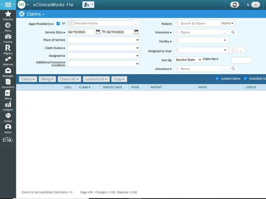The image size is (266, 199).
Task: Collapse sidebar with left arrow
Action: (x=2, y=5)
